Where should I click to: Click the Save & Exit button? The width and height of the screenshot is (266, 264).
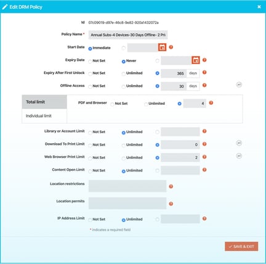tap(241, 246)
